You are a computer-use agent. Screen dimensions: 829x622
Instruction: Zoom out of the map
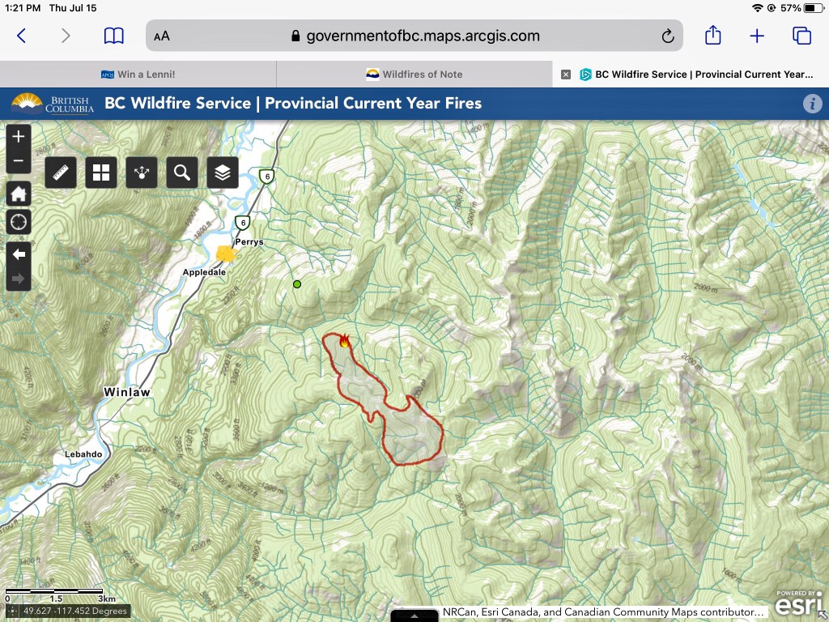pyautogui.click(x=19, y=161)
